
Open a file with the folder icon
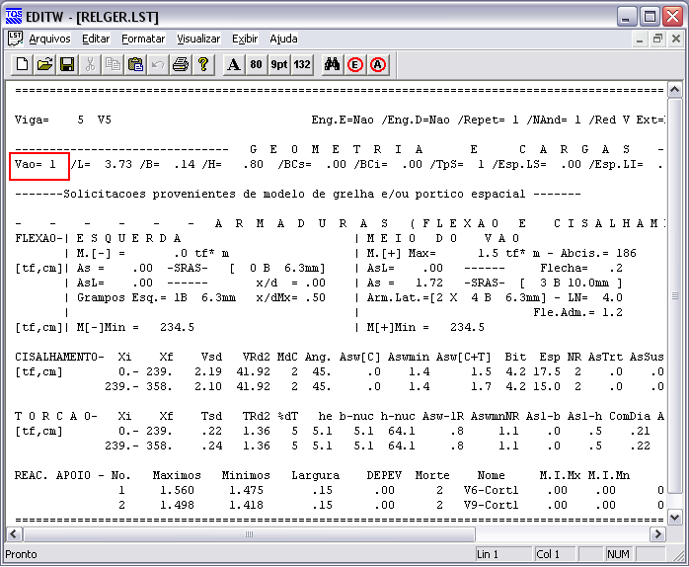click(x=44, y=64)
